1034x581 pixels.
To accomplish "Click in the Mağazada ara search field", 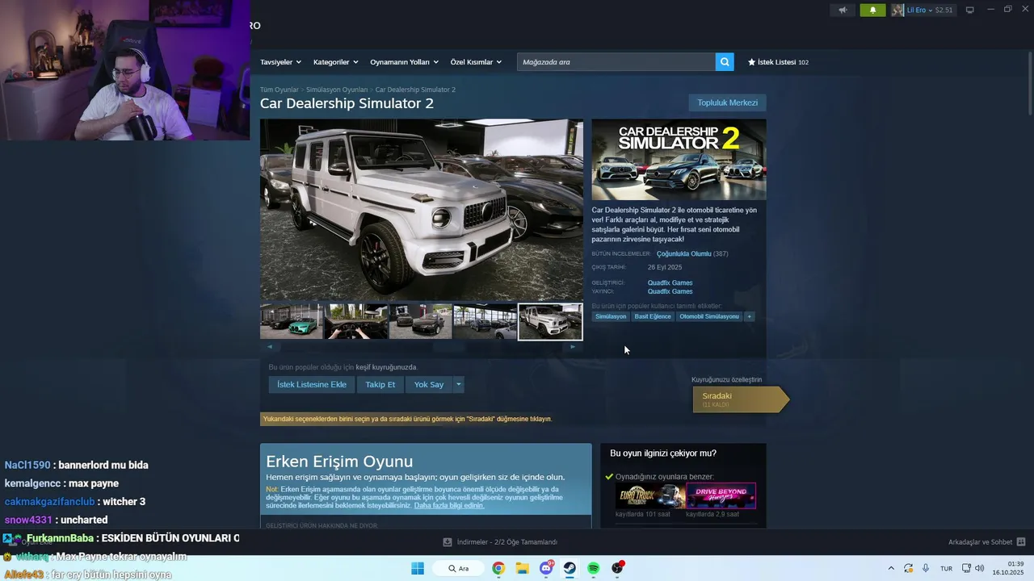I will 616,62.
